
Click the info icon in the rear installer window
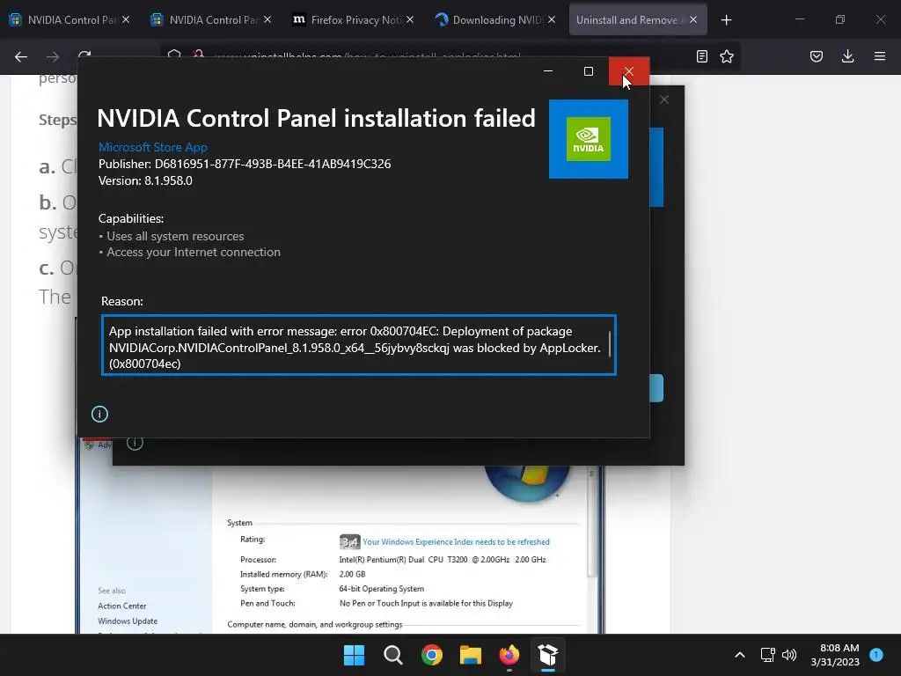pos(135,443)
